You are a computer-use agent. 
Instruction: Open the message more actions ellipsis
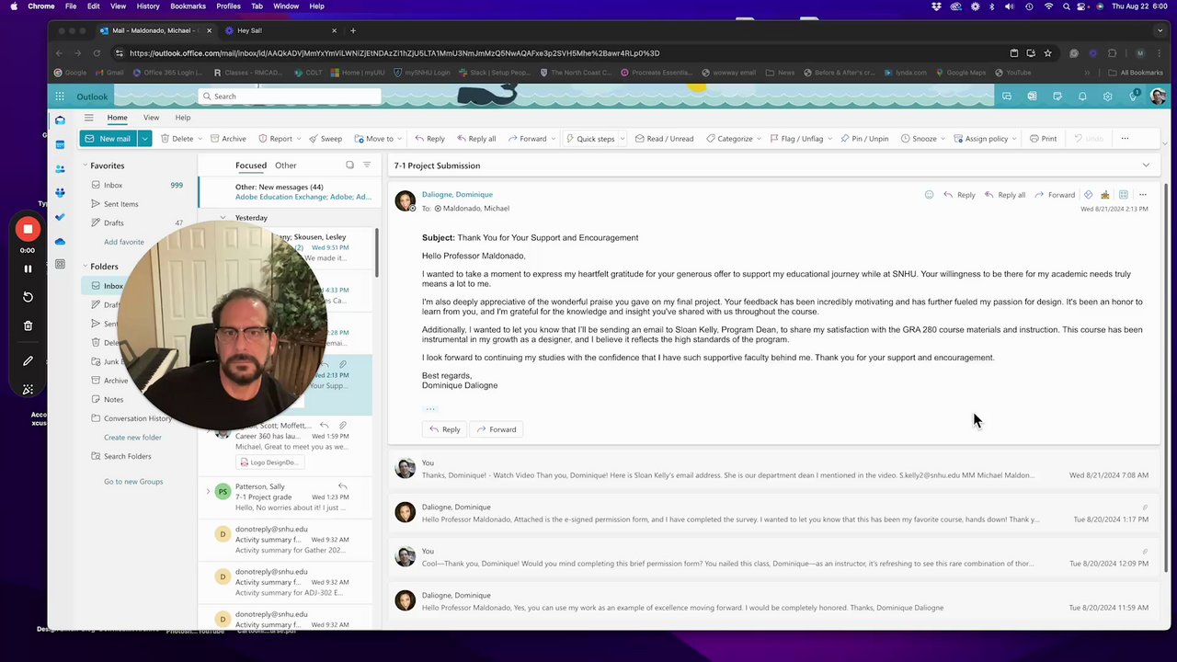point(1143,195)
